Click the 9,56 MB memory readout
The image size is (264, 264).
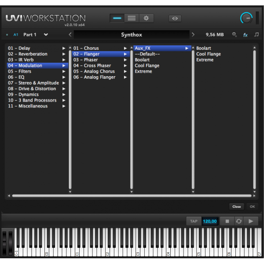[215, 35]
